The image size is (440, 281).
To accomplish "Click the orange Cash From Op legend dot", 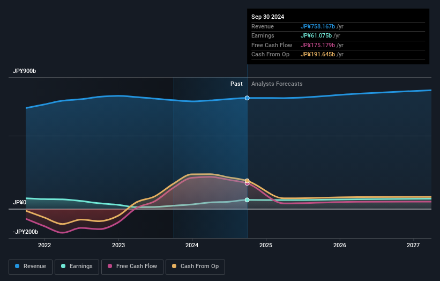I will coord(174,266).
